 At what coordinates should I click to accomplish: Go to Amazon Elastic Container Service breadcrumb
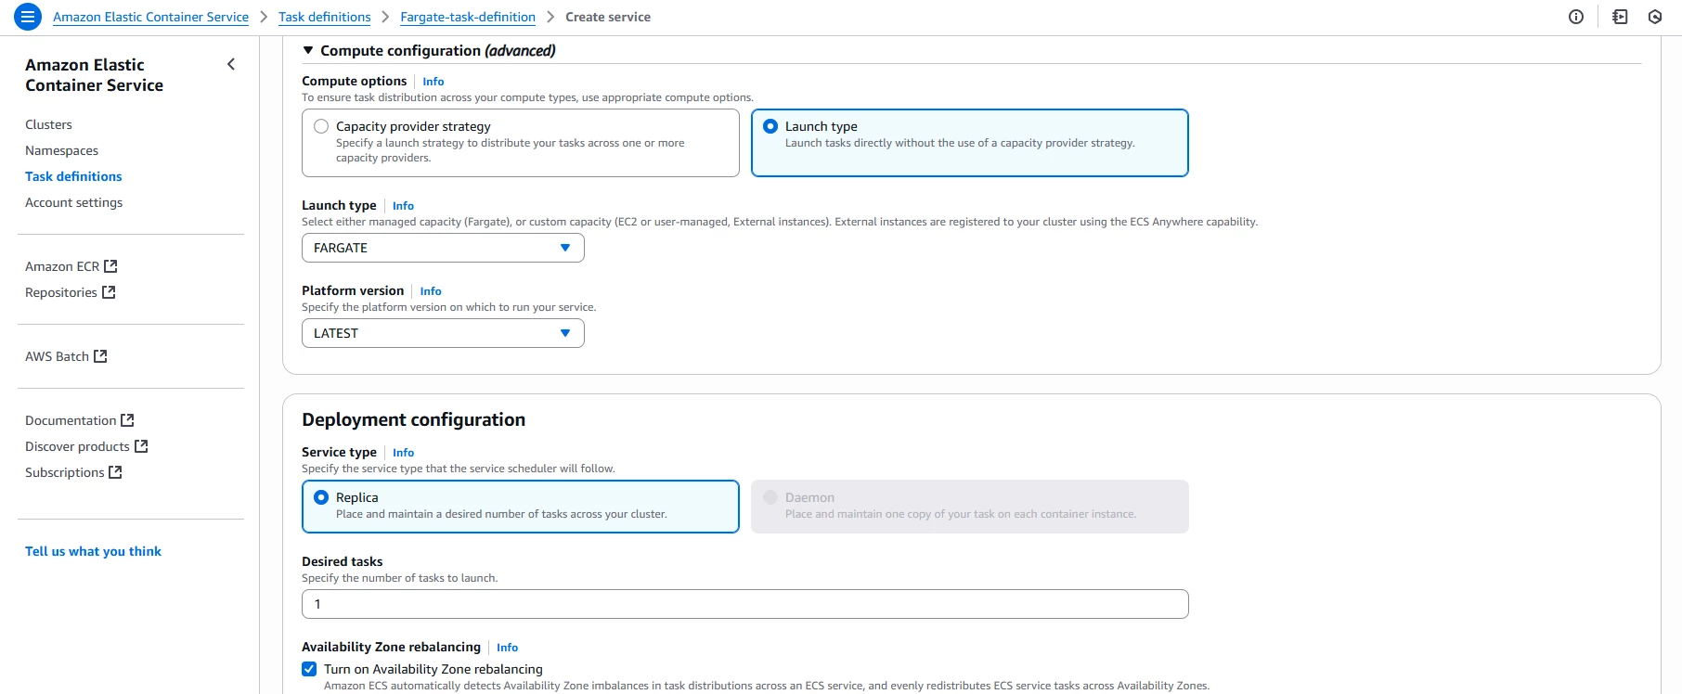pos(150,17)
